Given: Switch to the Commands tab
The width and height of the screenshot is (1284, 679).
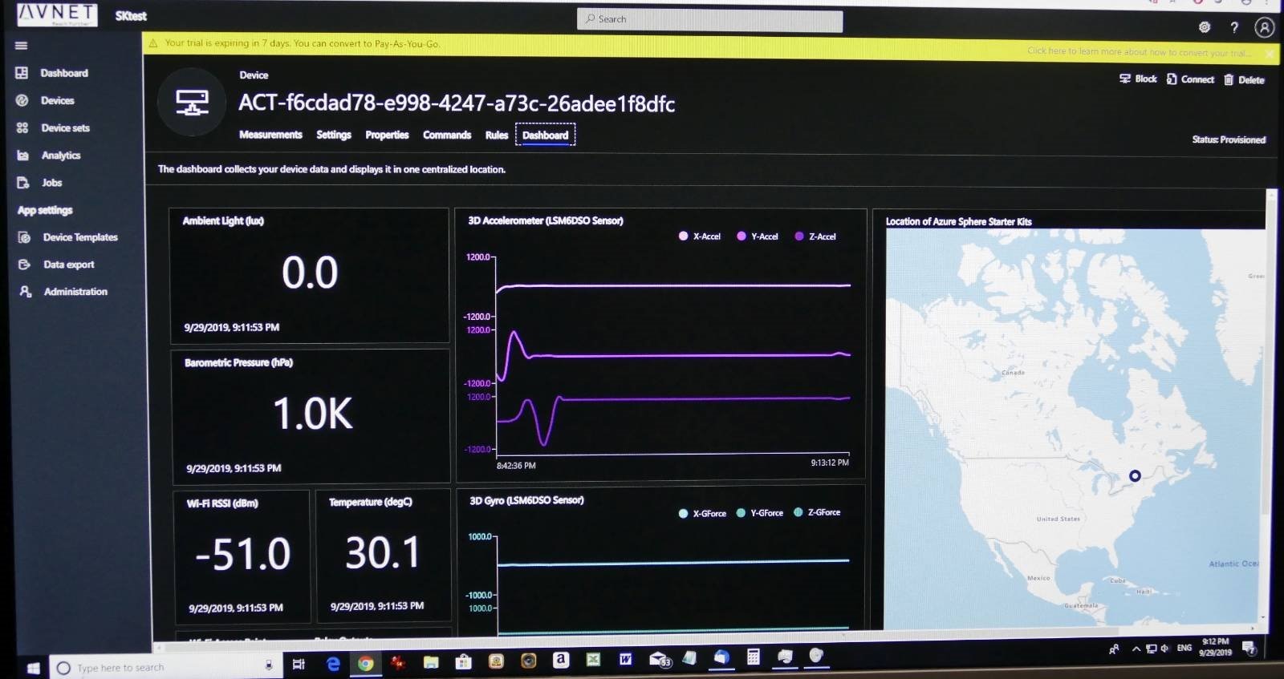Looking at the screenshot, I should tap(447, 135).
